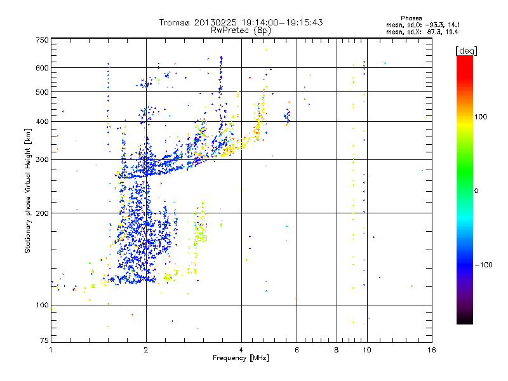The image size is (508, 381).
Task: Click the colorbar tick label '-100'
Action: tap(483, 265)
